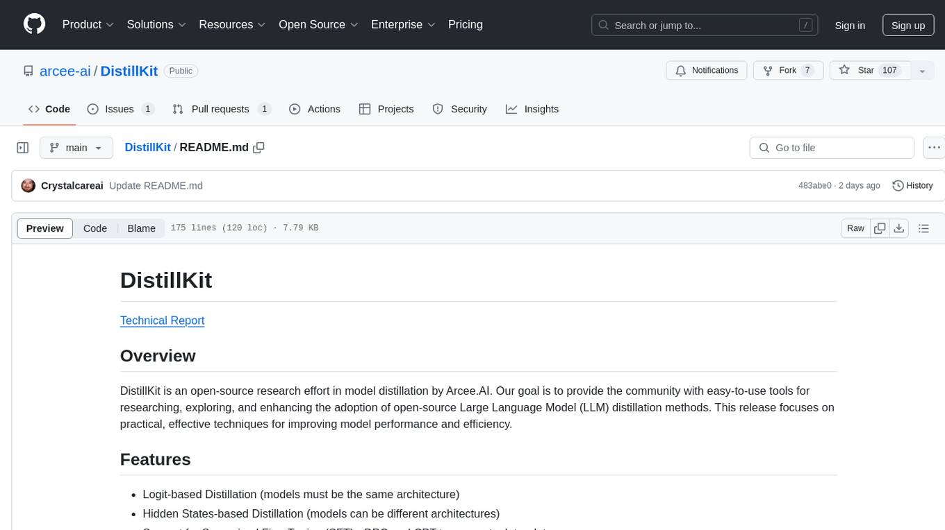Fork the repository
This screenshot has height=530, width=945.
tap(788, 70)
